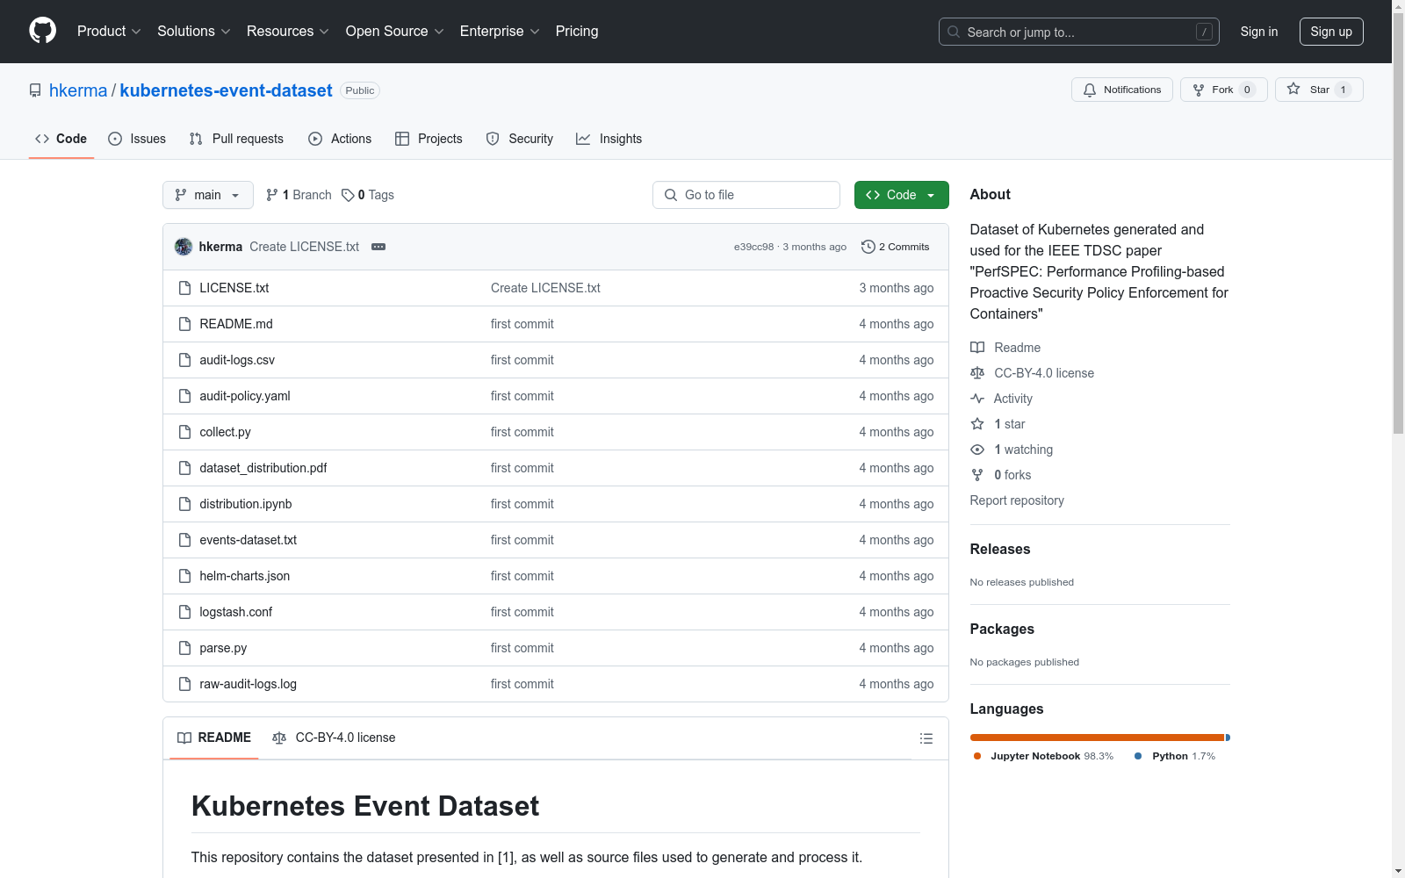The width and height of the screenshot is (1405, 878).
Task: Click the Go to file search field
Action: (746, 195)
